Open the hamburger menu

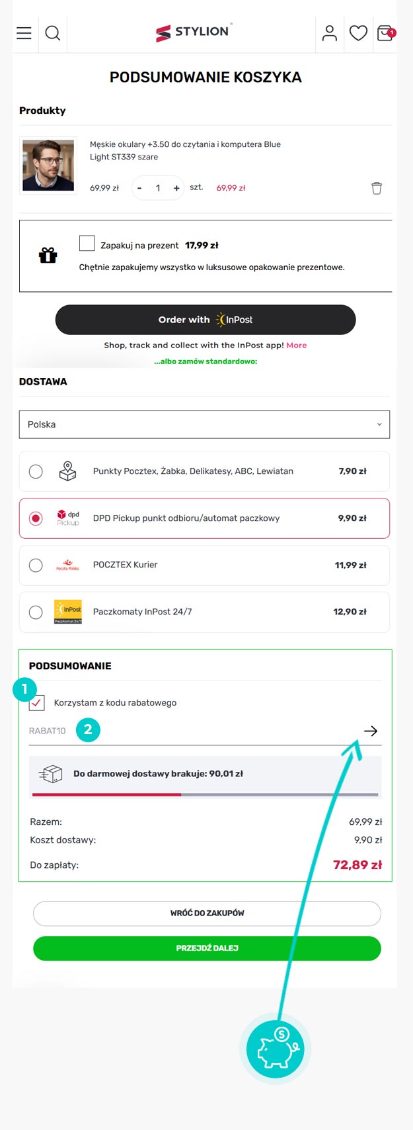pos(24,33)
